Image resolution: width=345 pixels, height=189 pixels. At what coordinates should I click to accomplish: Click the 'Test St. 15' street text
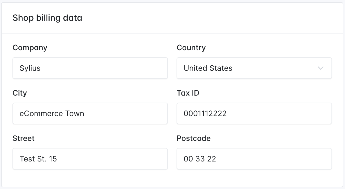[x=38, y=159]
